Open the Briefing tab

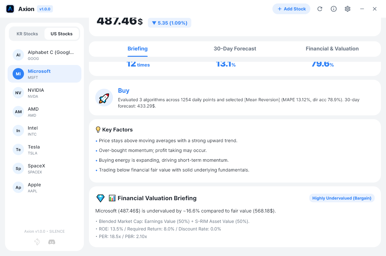137,49
